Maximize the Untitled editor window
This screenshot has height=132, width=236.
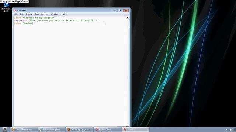pos(120,11)
